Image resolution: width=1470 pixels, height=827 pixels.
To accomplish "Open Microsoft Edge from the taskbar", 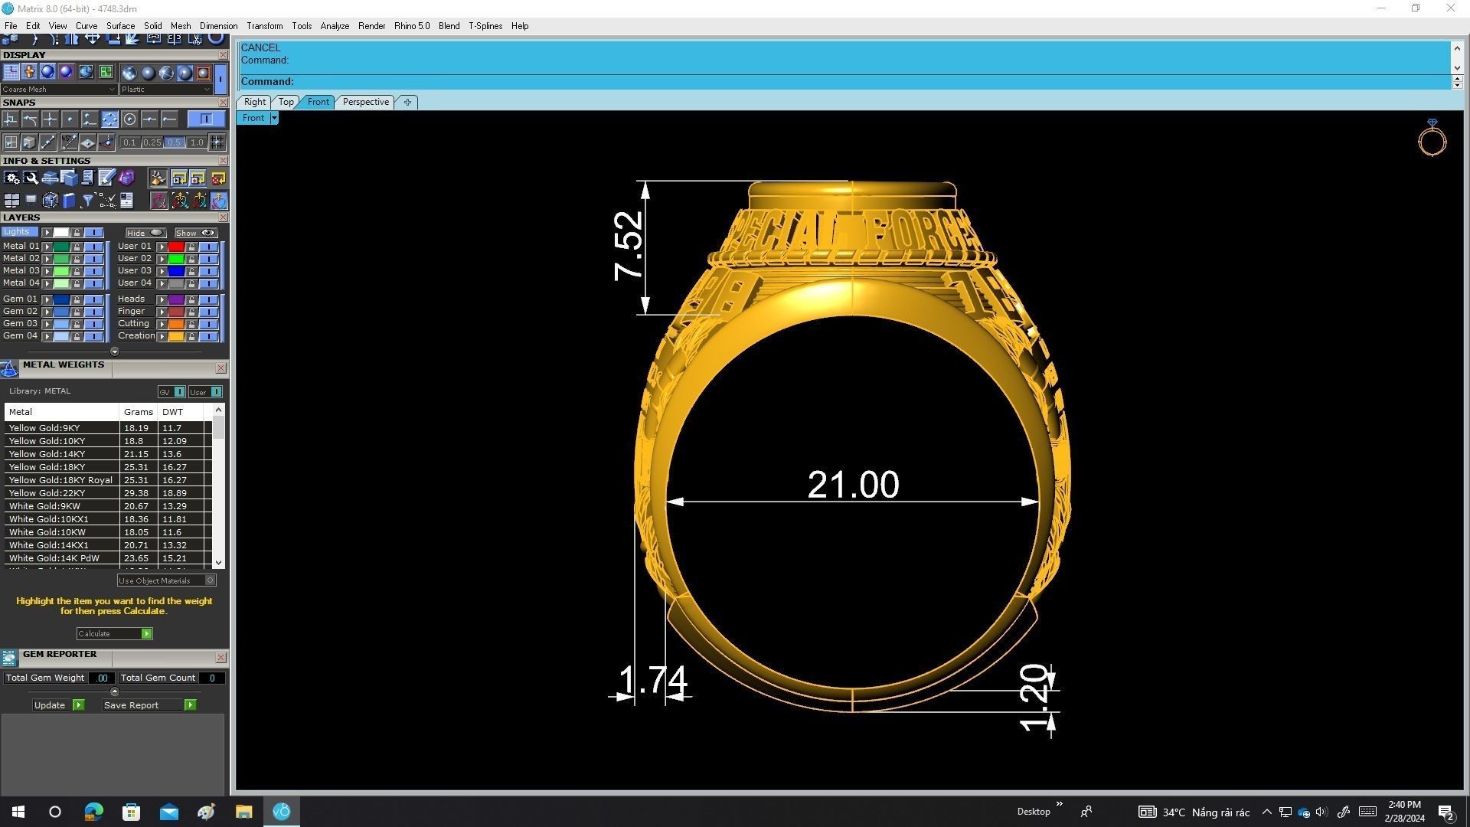I will click(x=93, y=812).
